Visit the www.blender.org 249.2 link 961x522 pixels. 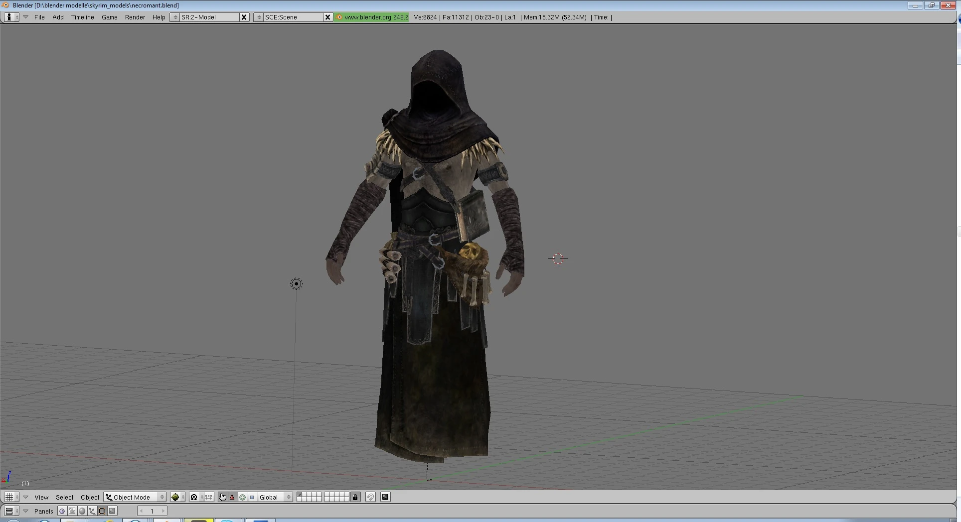click(372, 17)
